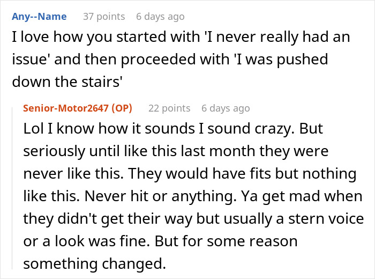Open the Any--Name user profile
Image resolution: width=375 pixels, height=279 pixels.
pos(39,16)
